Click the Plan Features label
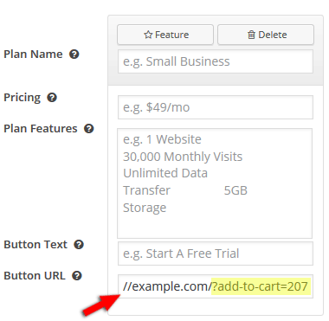 coord(41,129)
